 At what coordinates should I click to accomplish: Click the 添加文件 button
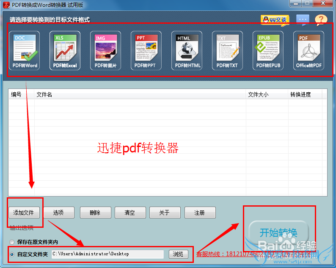[x=24, y=213]
